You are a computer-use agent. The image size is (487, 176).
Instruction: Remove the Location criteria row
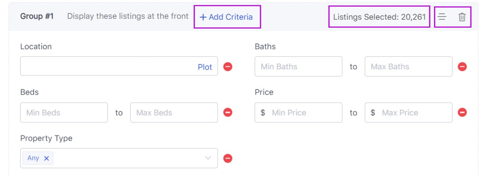point(228,67)
